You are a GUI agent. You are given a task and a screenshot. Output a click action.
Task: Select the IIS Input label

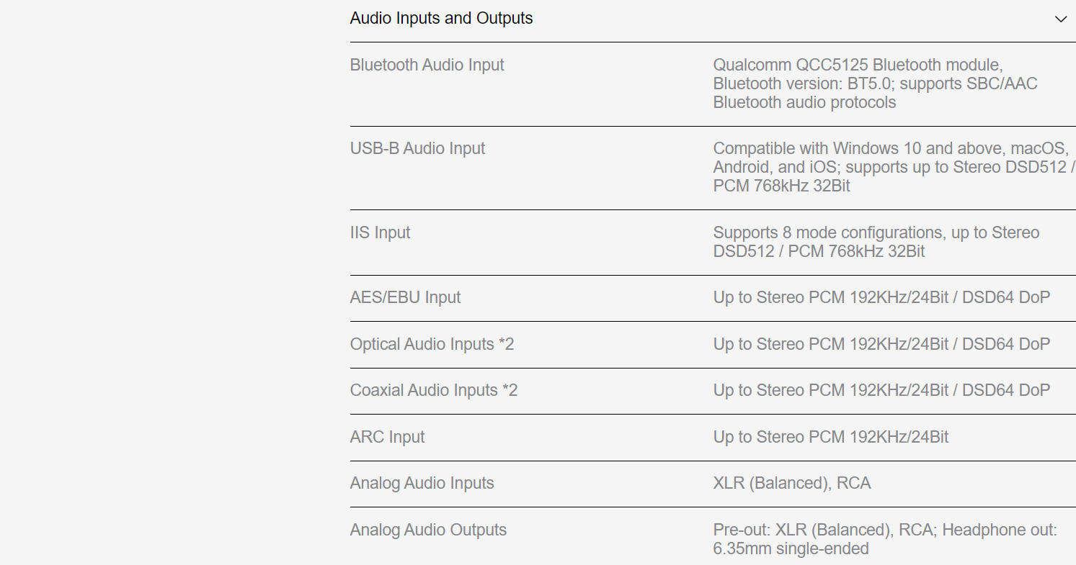point(380,232)
